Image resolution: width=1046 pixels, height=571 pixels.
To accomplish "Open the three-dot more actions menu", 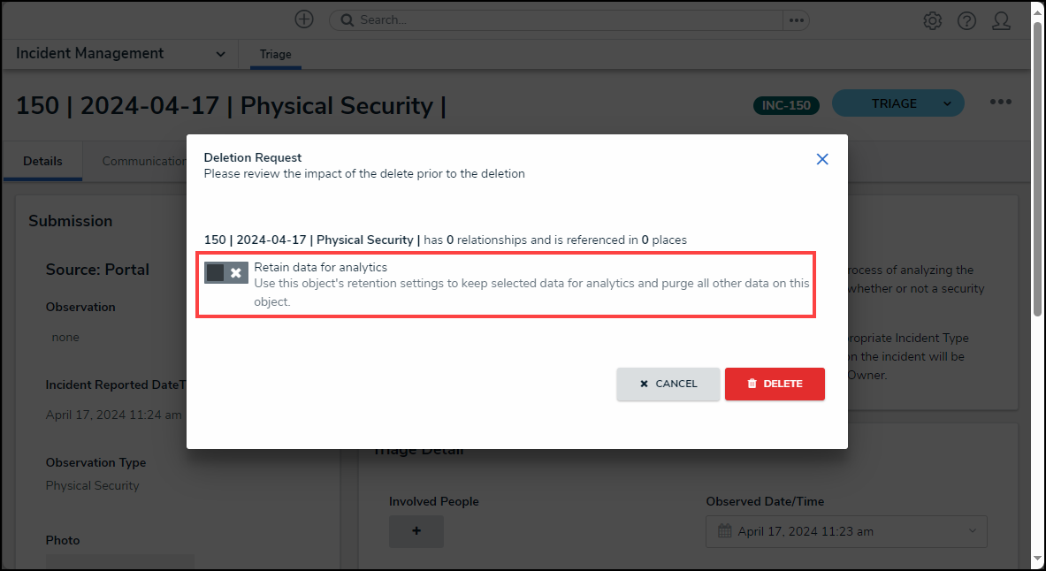I will pyautogui.click(x=1000, y=103).
